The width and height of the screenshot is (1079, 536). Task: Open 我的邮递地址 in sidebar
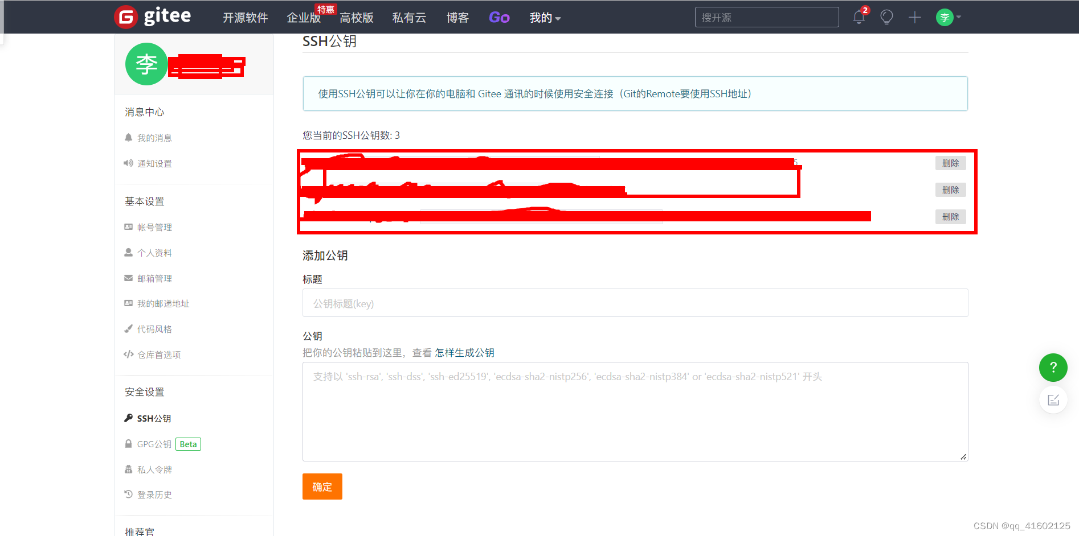[163, 303]
